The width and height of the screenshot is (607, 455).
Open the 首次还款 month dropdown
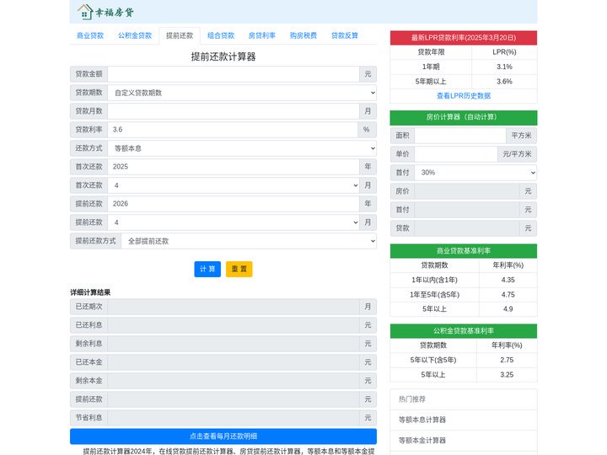[234, 185]
